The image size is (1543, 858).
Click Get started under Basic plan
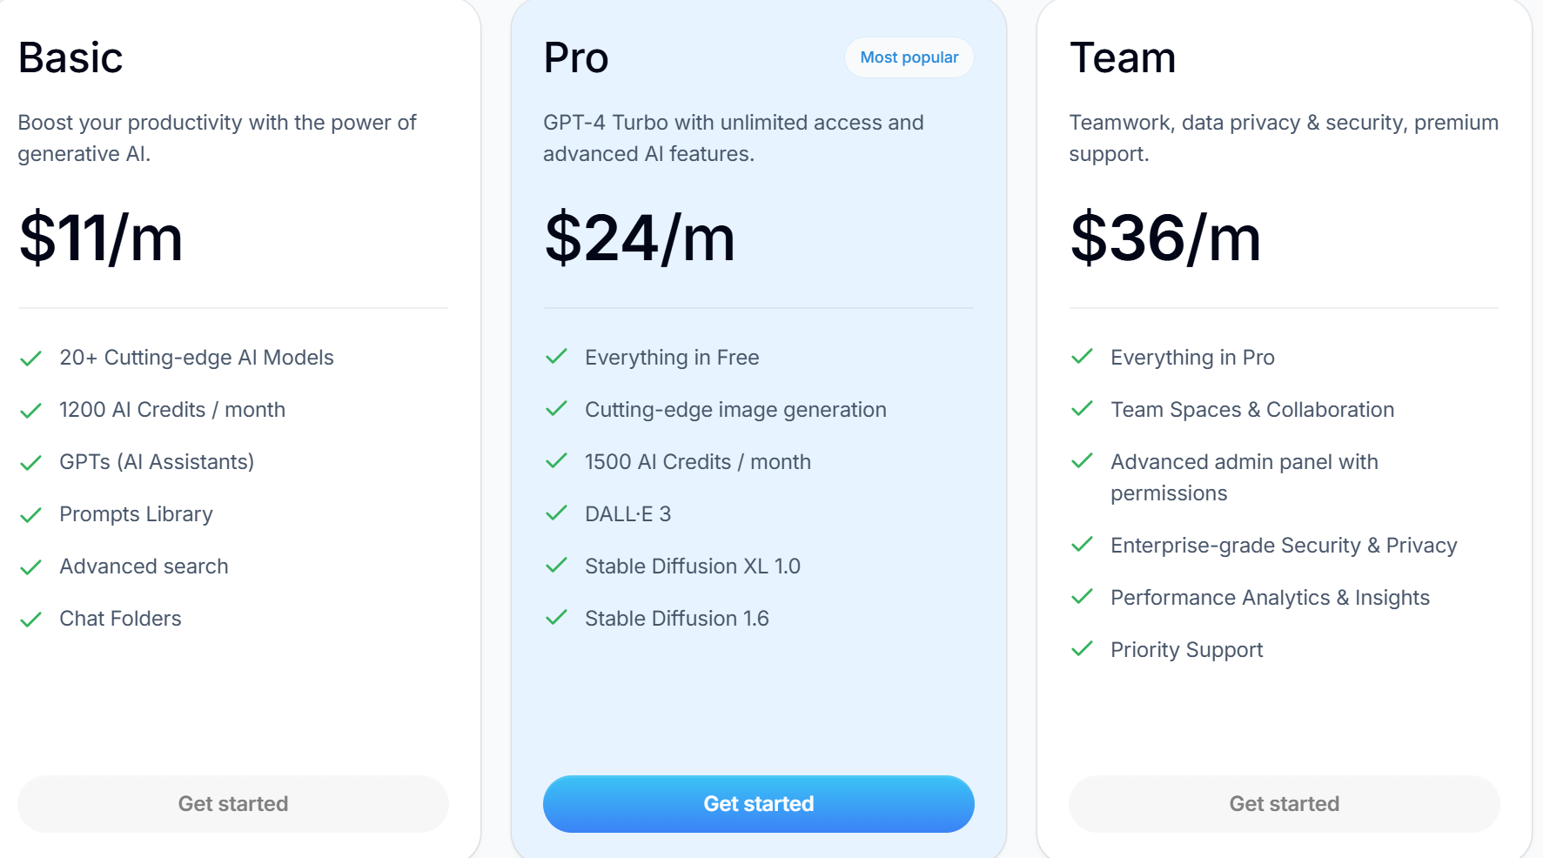tap(232, 803)
